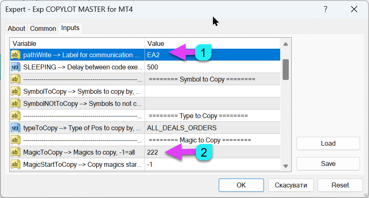
Task: Switch to the Common tab
Action: (x=43, y=28)
